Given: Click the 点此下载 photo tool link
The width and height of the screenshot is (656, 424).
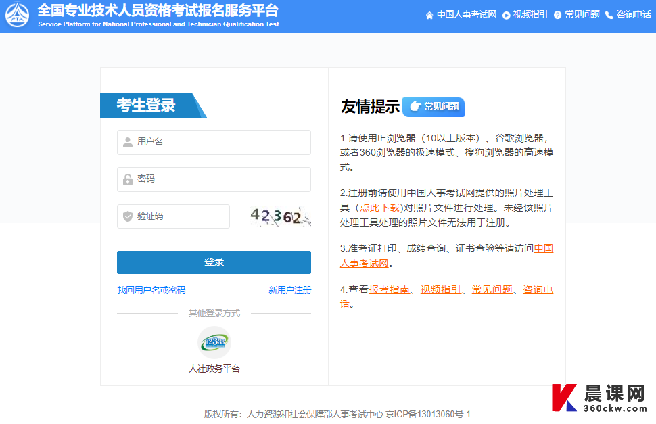Looking at the screenshot, I should click(379, 208).
